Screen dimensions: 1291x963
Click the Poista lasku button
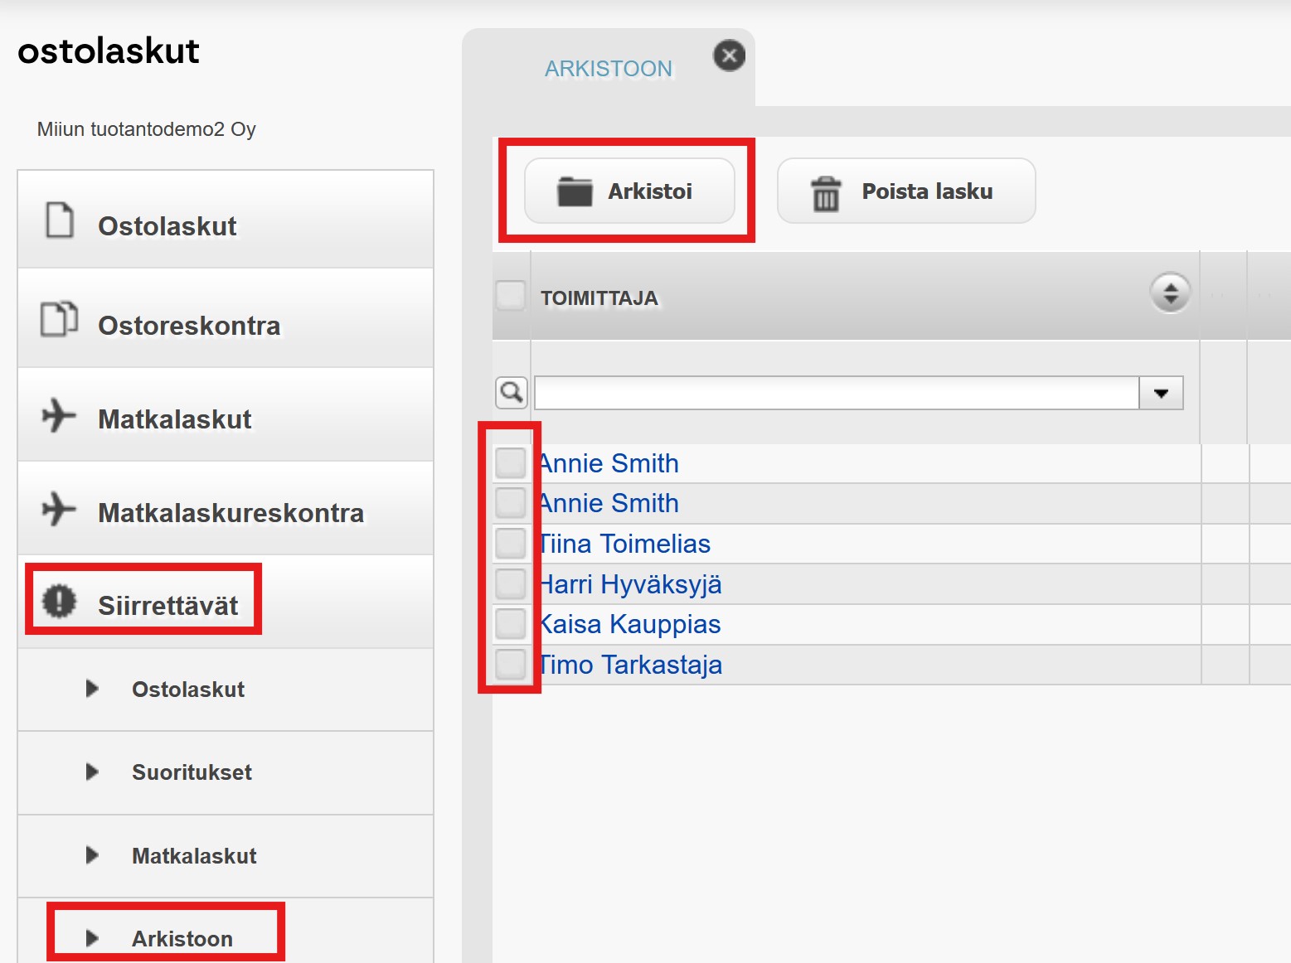click(906, 191)
